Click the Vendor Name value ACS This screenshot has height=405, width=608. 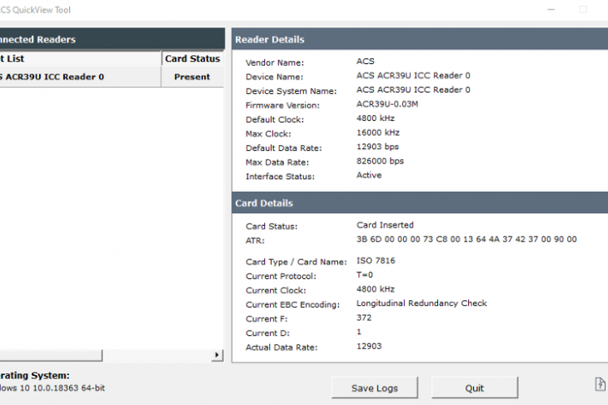366,62
